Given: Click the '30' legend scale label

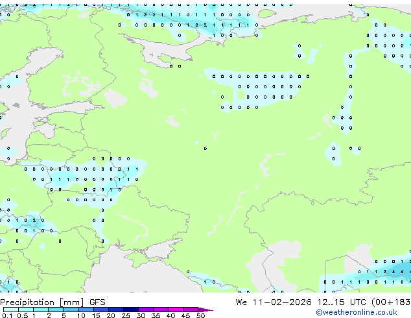Looking at the screenshot, I should point(141,315).
